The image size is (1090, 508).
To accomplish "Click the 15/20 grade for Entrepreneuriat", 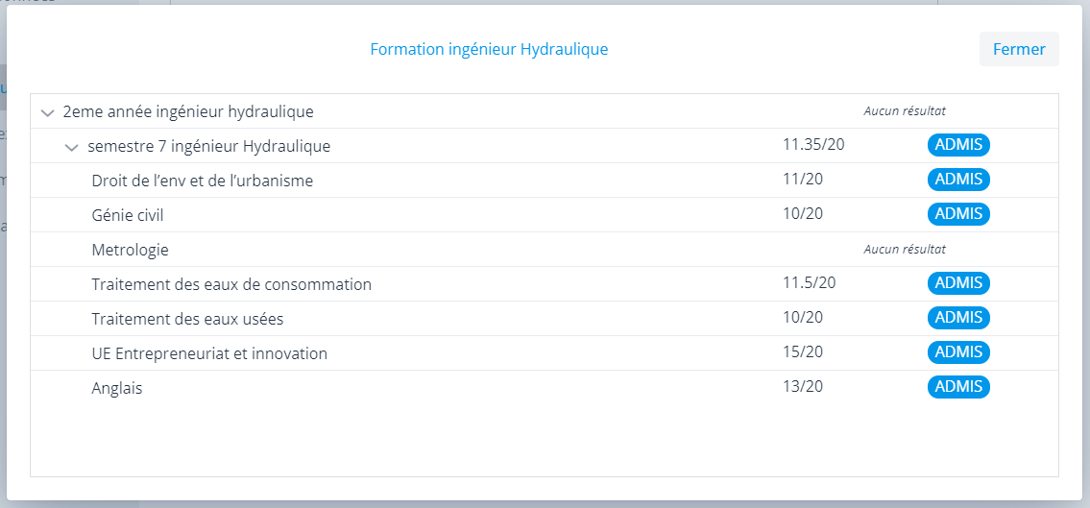I will [803, 352].
